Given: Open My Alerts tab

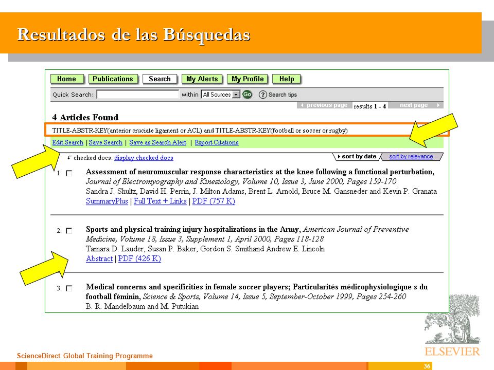Looking at the screenshot, I should point(202,79).
